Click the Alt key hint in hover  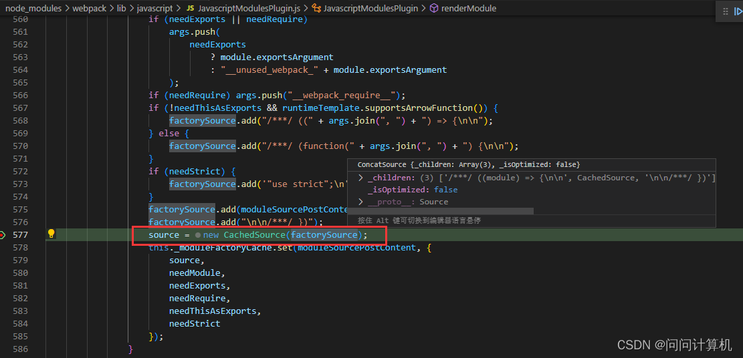(x=419, y=220)
